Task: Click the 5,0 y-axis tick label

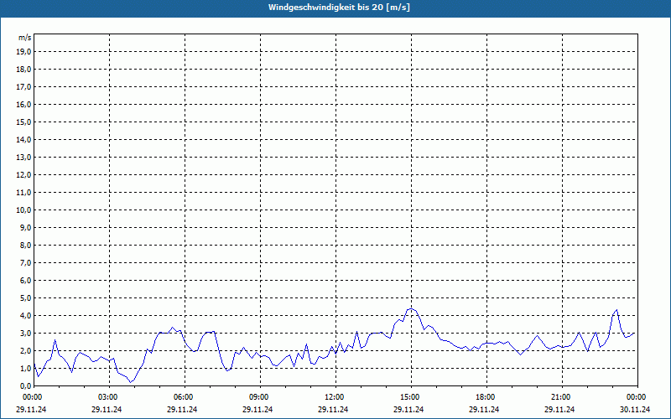Action: point(26,297)
